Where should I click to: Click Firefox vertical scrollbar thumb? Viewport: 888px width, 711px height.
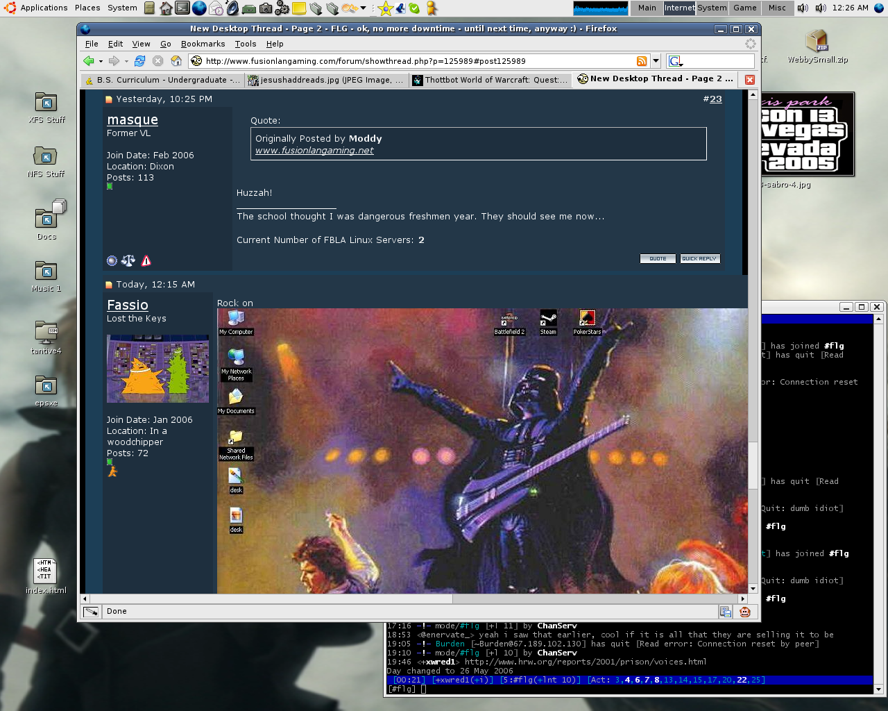pos(753,465)
